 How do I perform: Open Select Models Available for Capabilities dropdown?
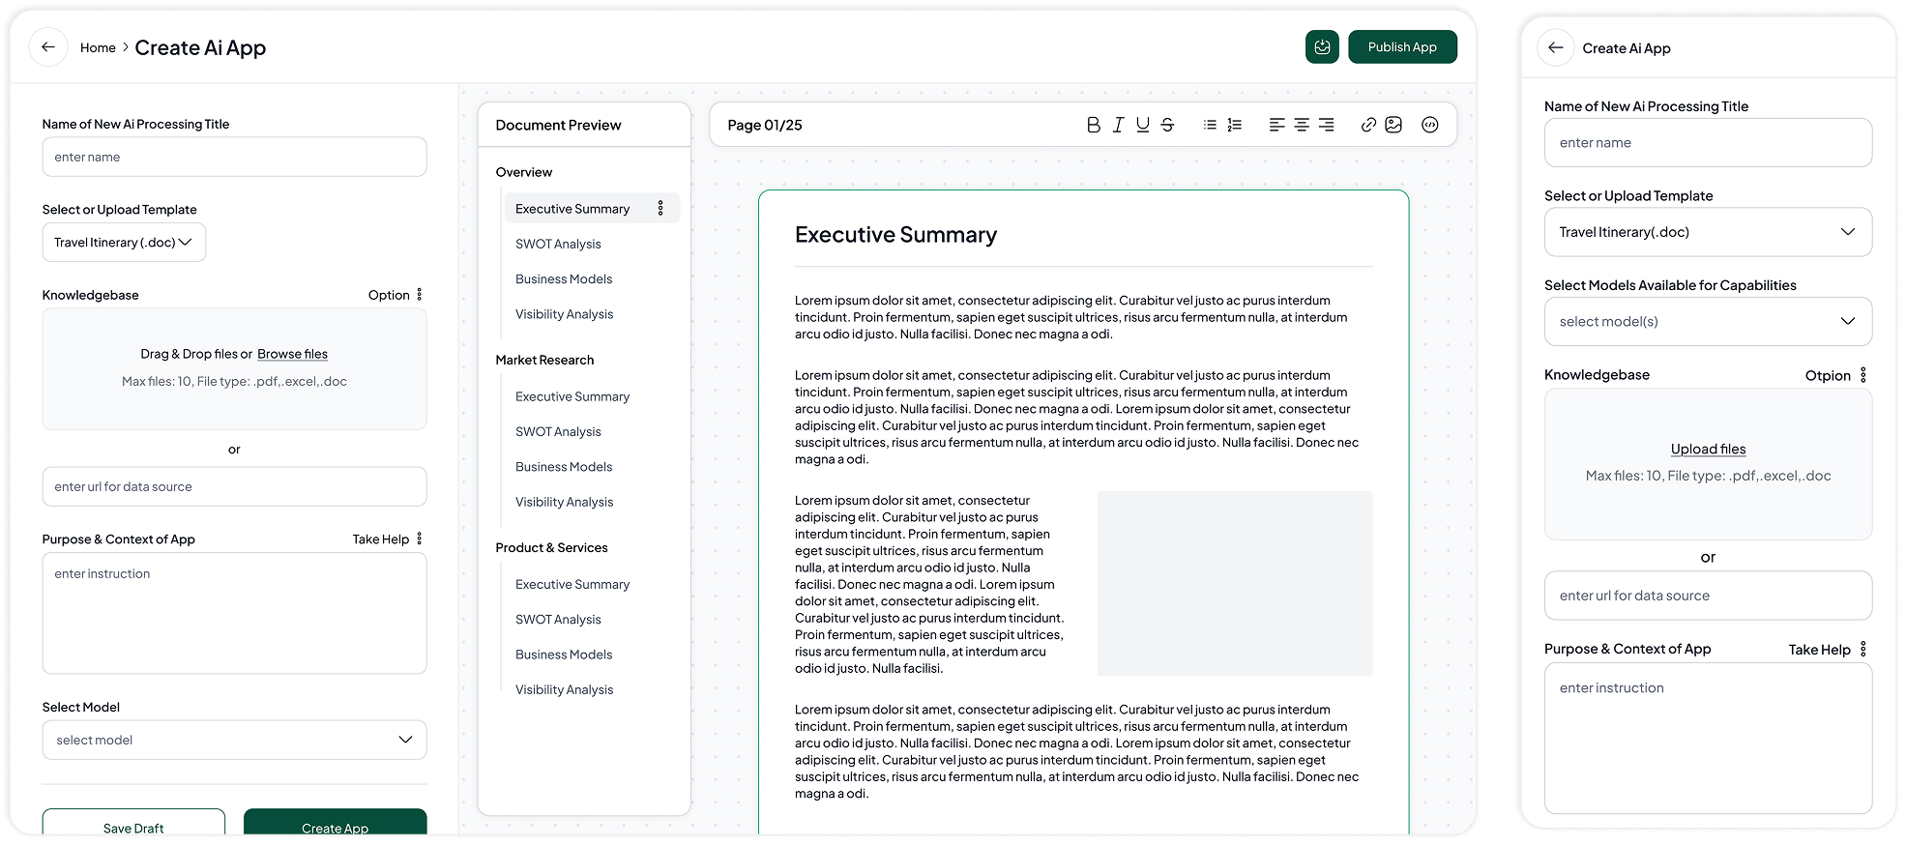(x=1707, y=322)
